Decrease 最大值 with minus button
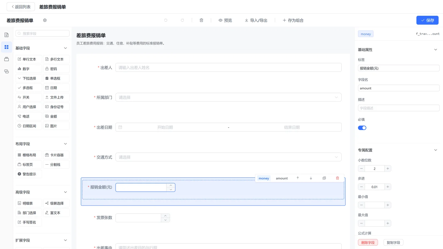The height and width of the screenshot is (249, 443). 361,223
